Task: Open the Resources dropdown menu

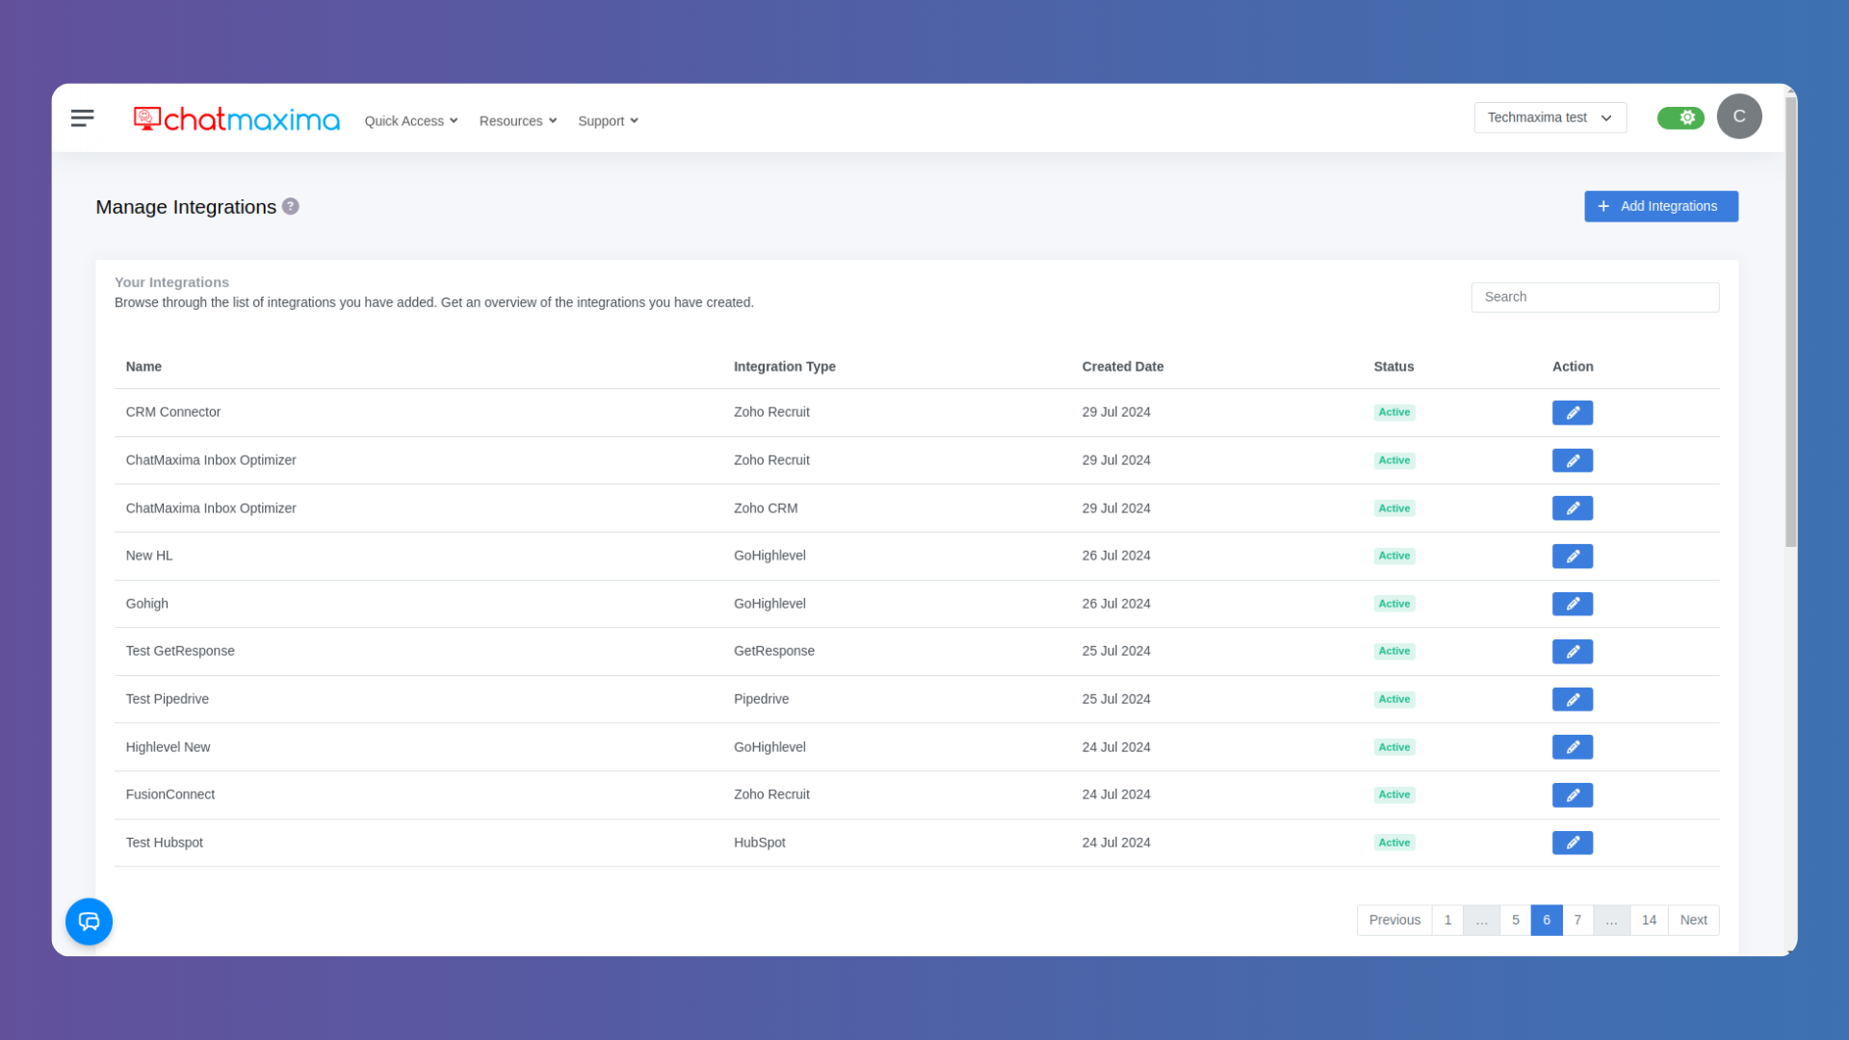Action: click(x=517, y=120)
